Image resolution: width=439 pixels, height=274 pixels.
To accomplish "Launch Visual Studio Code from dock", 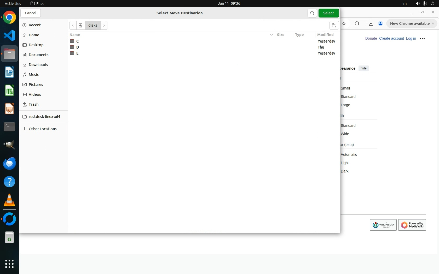I will click(9, 35).
